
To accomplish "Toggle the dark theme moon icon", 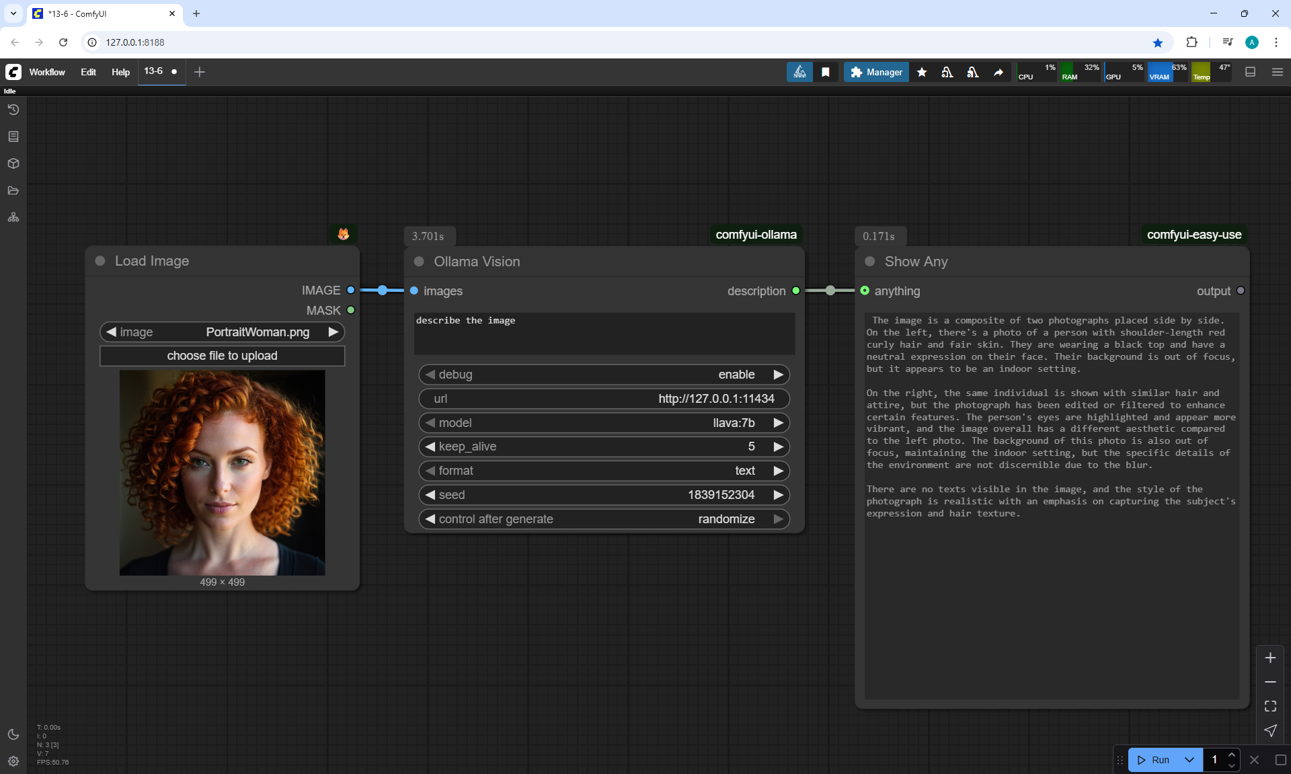I will [x=13, y=734].
